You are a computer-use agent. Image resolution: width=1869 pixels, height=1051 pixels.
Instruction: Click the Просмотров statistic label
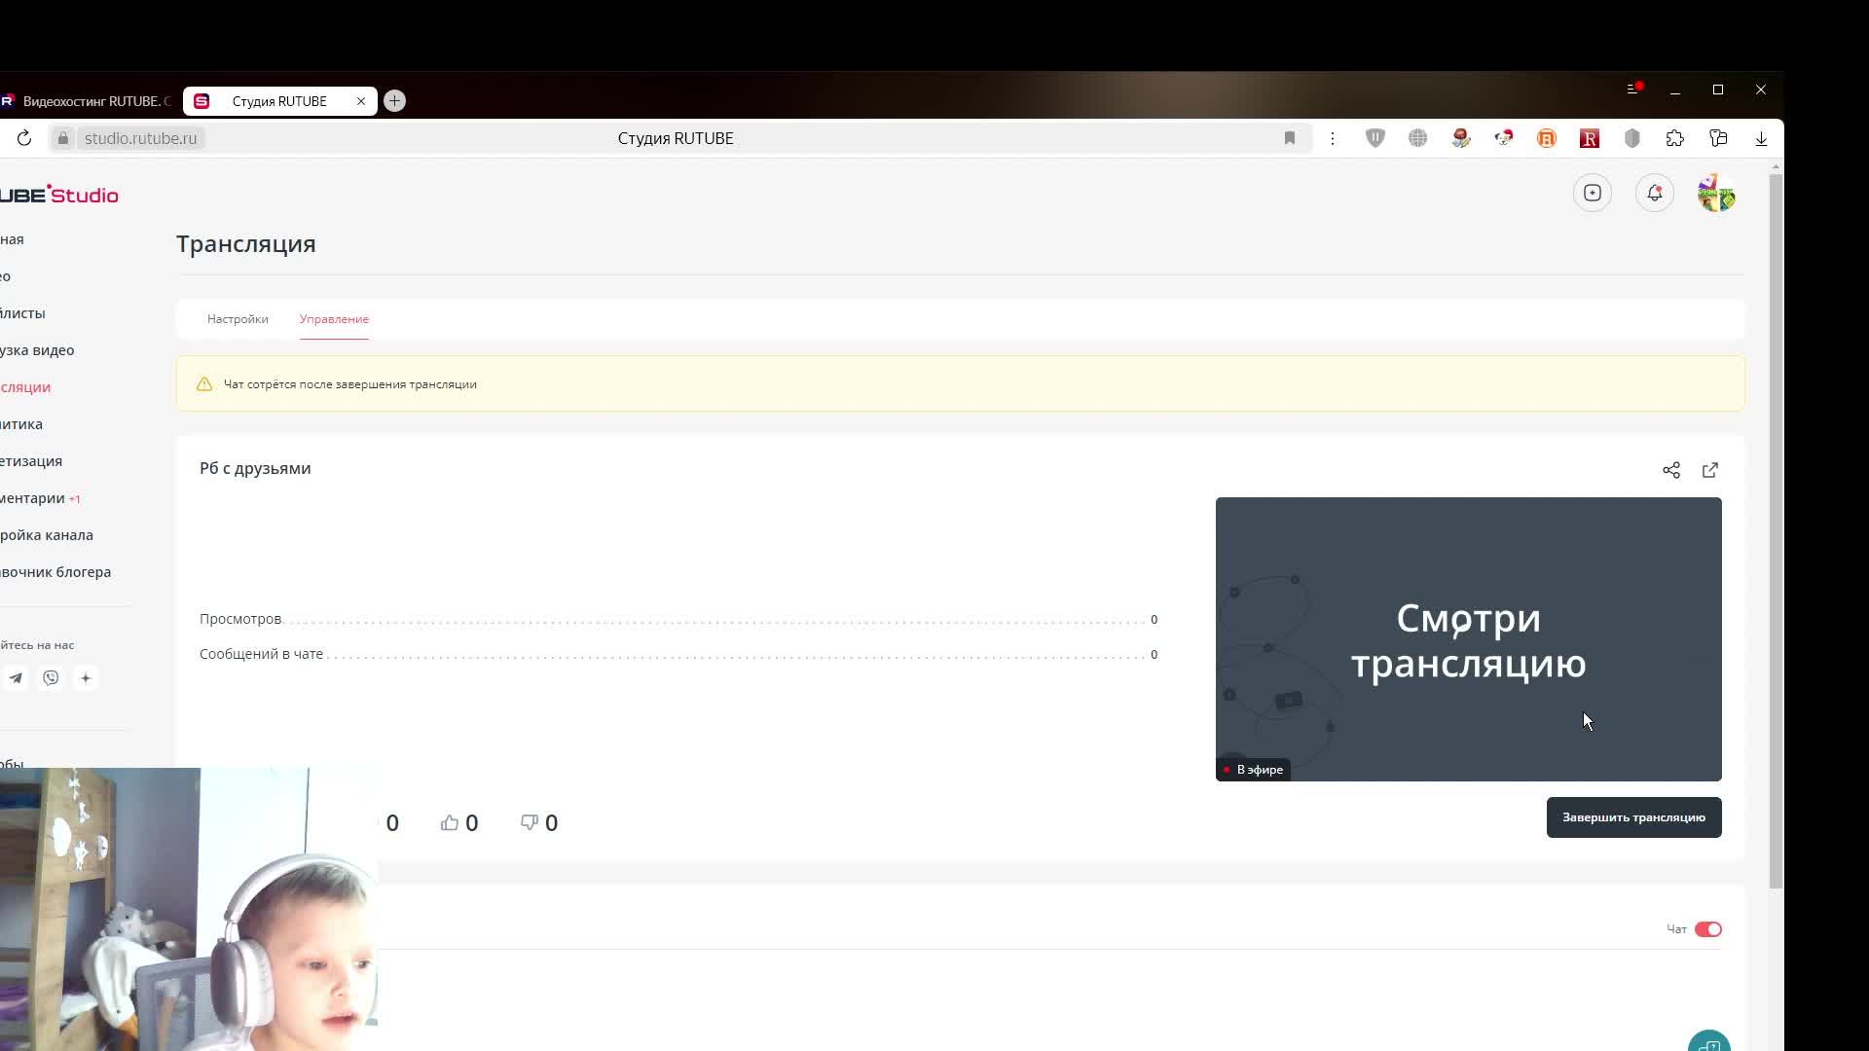coord(240,619)
